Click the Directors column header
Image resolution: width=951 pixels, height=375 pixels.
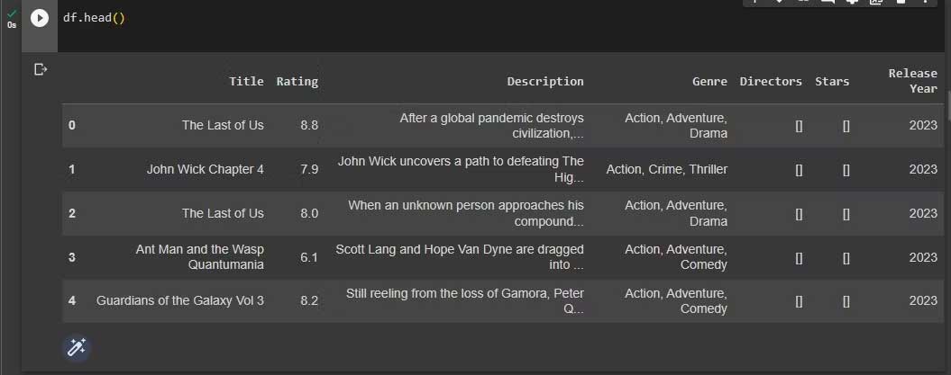771,81
